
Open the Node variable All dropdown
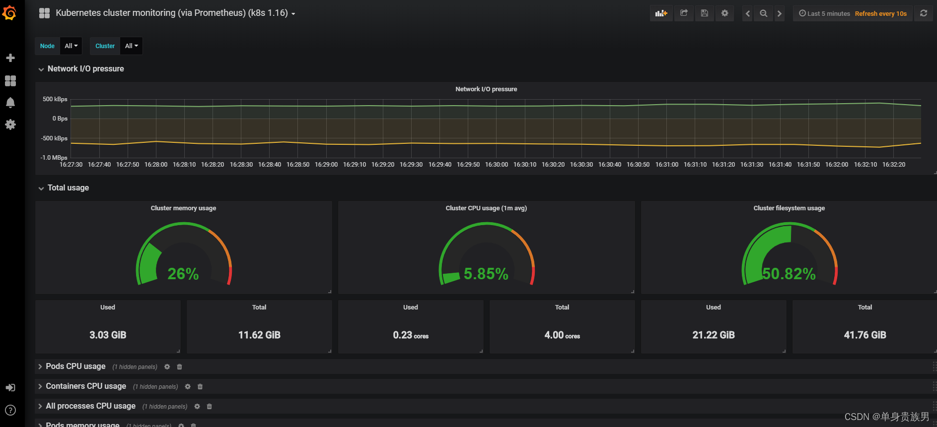71,46
